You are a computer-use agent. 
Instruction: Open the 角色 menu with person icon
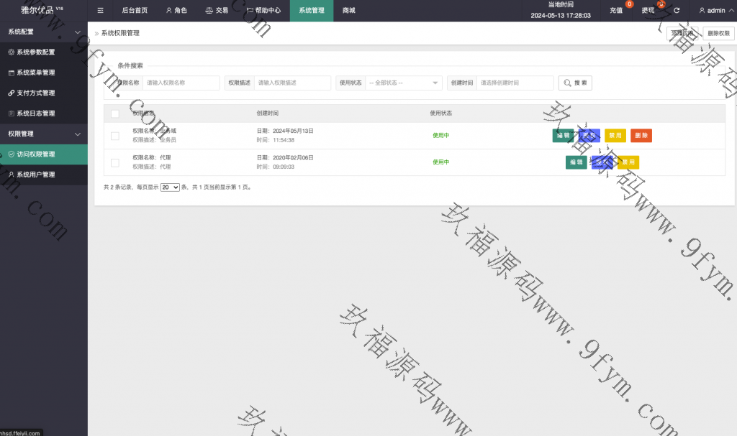tap(176, 11)
